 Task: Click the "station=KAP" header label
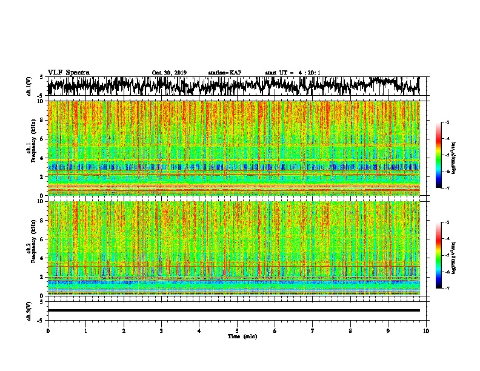tap(225, 73)
